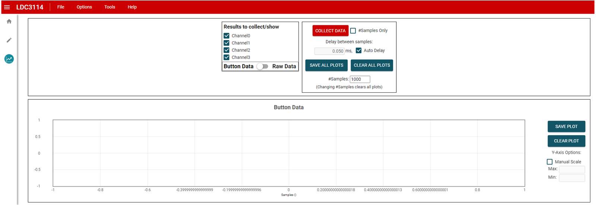
Task: Go to the Home page icon
Action: tap(9, 22)
